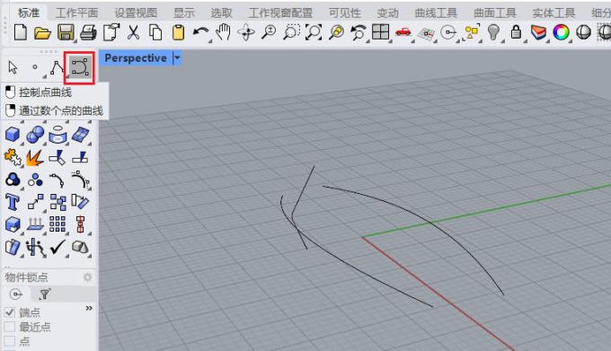Screen dimensions: 611x351
Task: Select the Rotate view tool
Action: 246,32
